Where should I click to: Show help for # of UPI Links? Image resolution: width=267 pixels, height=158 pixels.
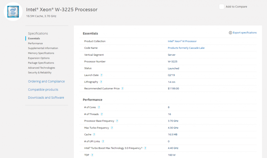103,141
